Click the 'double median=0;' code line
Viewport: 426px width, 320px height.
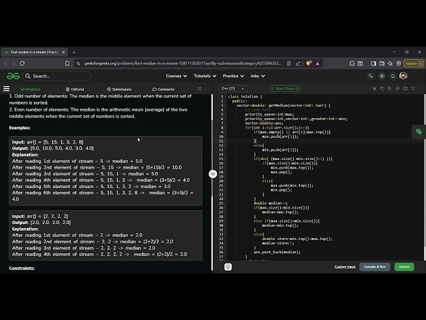coord(270,203)
